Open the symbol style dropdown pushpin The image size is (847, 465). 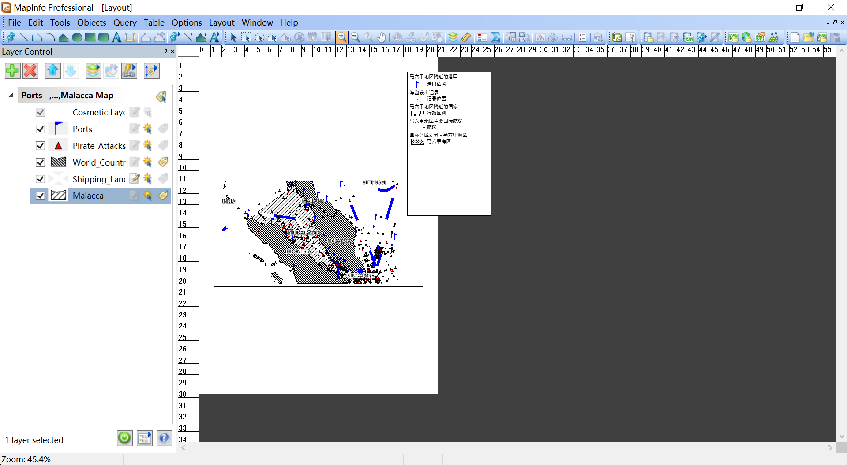coord(175,37)
